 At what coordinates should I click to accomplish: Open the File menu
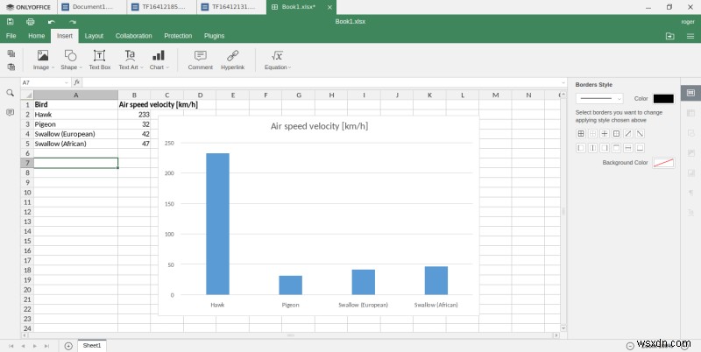[11, 36]
